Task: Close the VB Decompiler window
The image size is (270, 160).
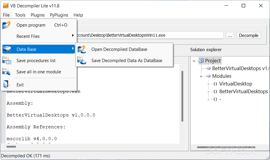Action: 261,6
